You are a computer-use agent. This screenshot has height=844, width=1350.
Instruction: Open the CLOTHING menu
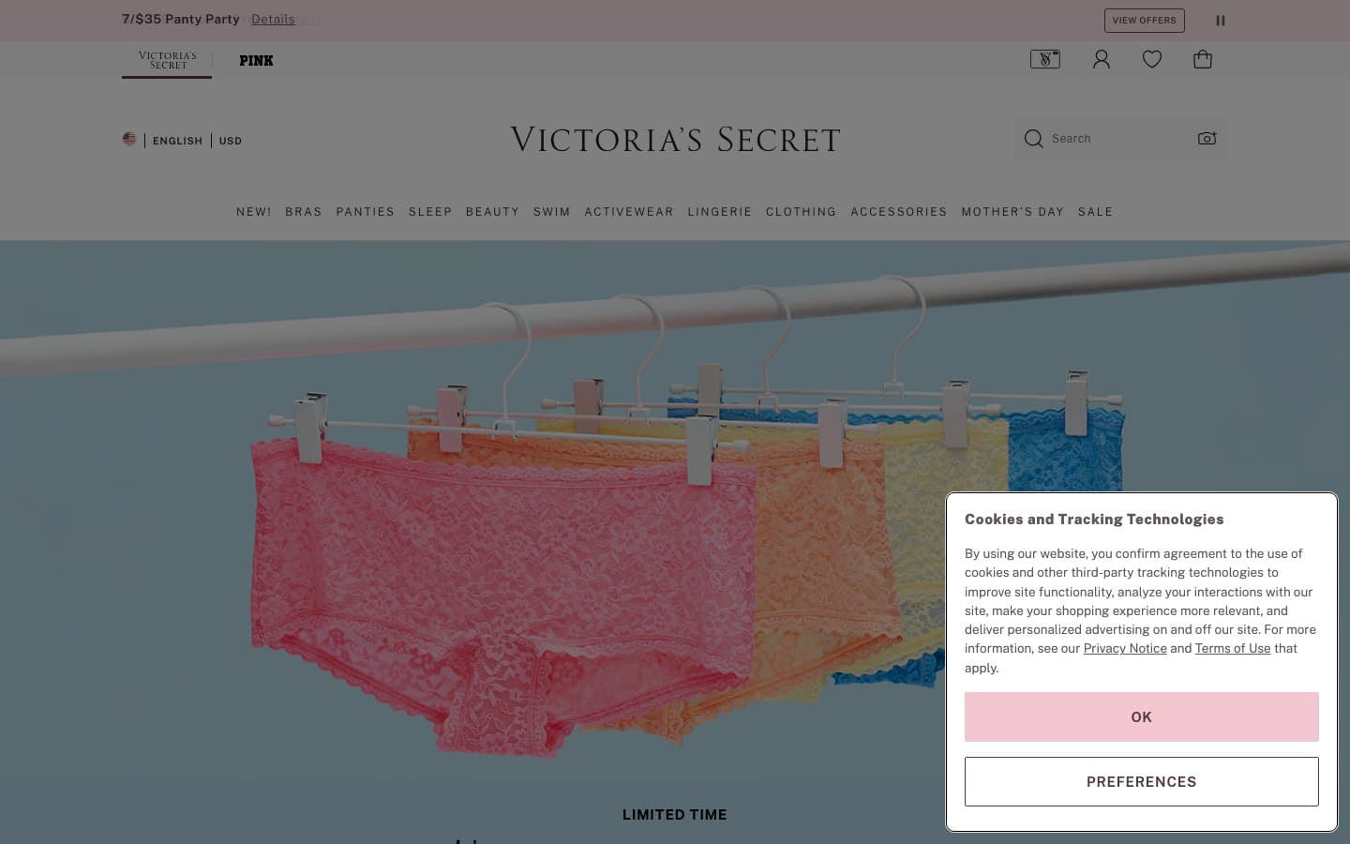802,212
